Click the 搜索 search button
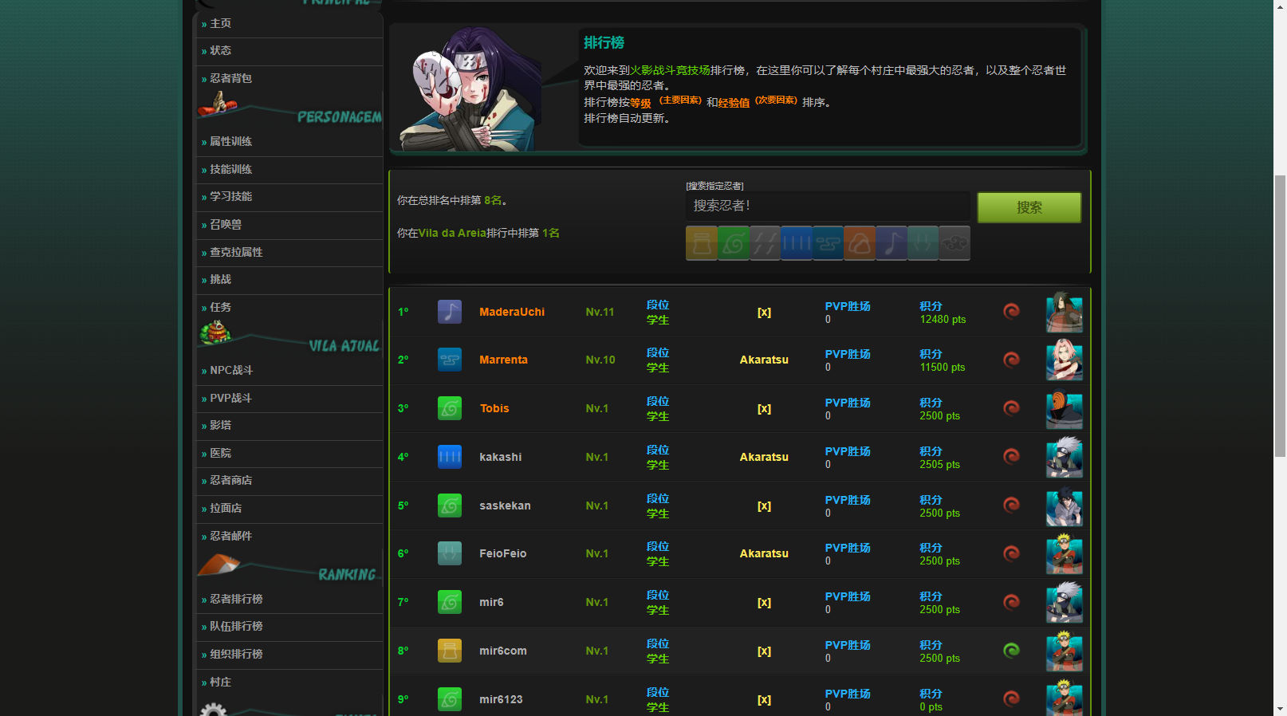1287x716 pixels. pos(1029,207)
